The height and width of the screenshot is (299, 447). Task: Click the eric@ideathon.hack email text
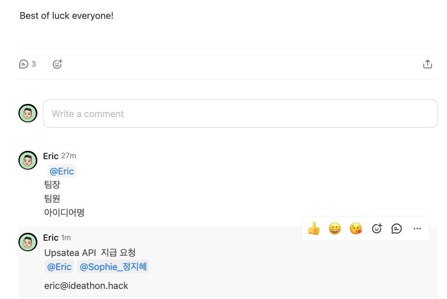(86, 286)
